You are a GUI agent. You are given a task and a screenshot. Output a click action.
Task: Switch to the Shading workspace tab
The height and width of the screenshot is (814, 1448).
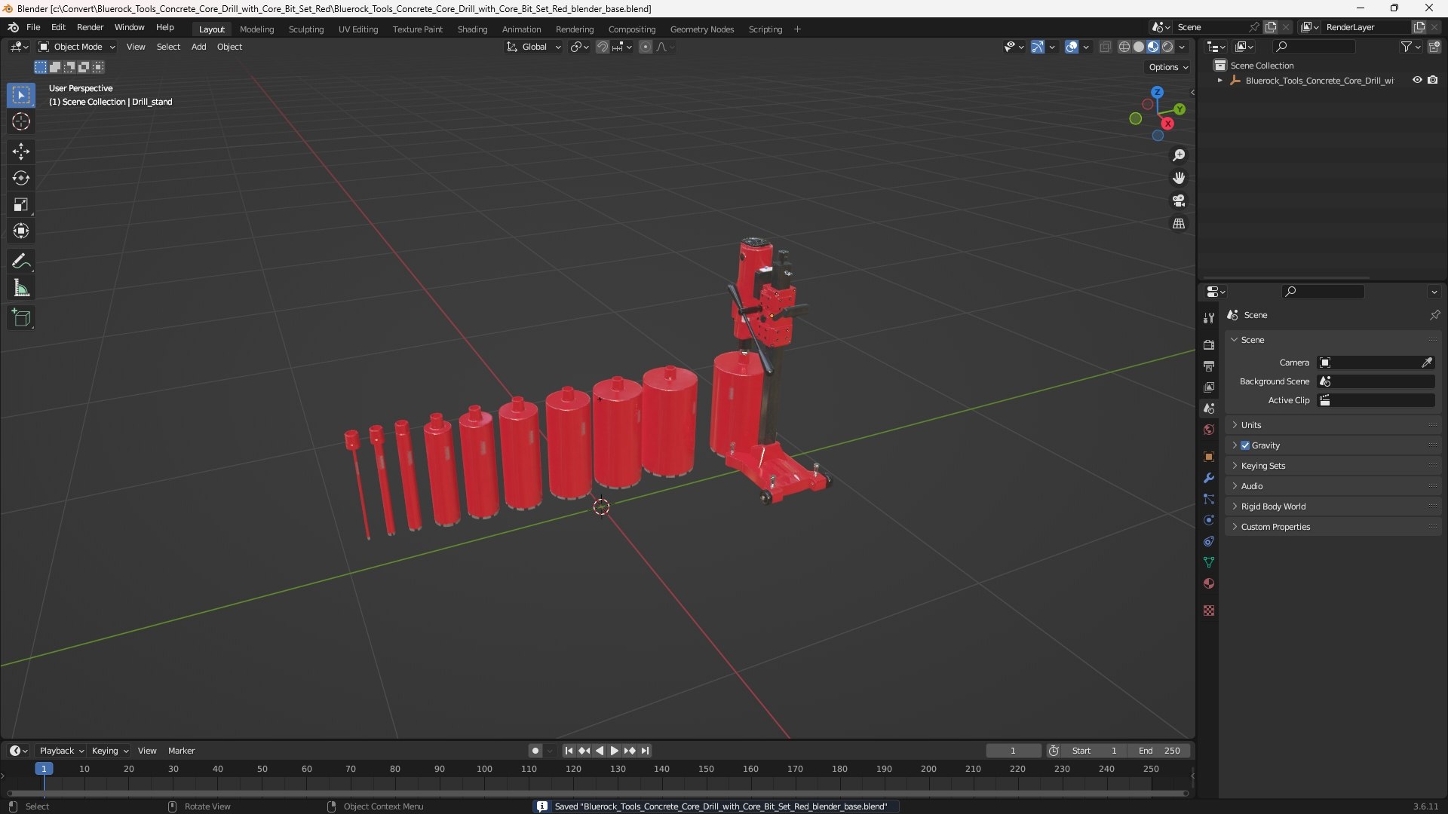472,29
